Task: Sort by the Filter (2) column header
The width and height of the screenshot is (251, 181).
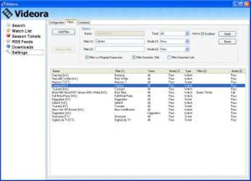Action: point(212,71)
